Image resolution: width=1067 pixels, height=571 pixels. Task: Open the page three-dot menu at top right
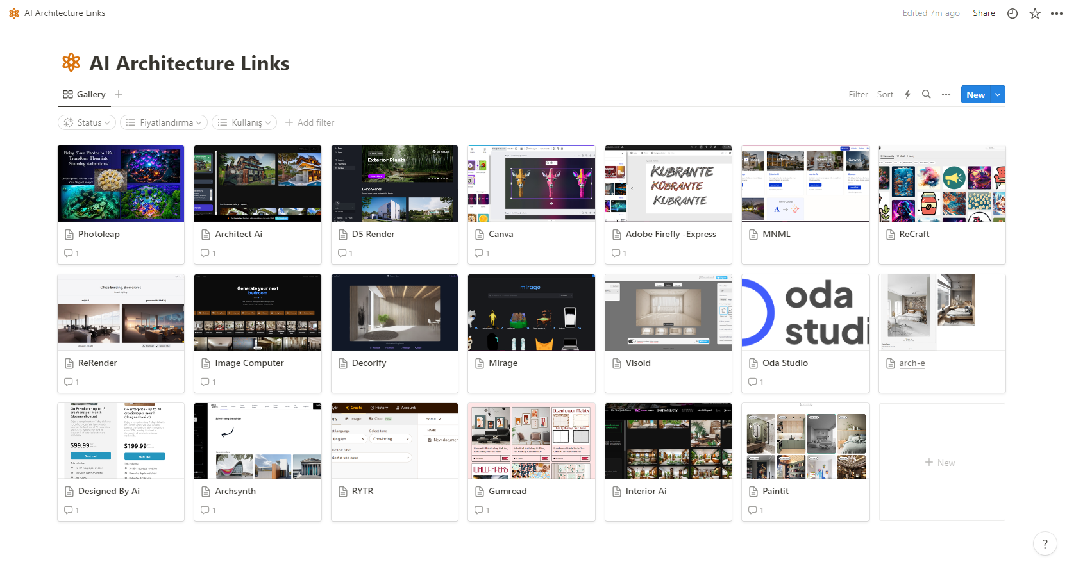point(1057,13)
